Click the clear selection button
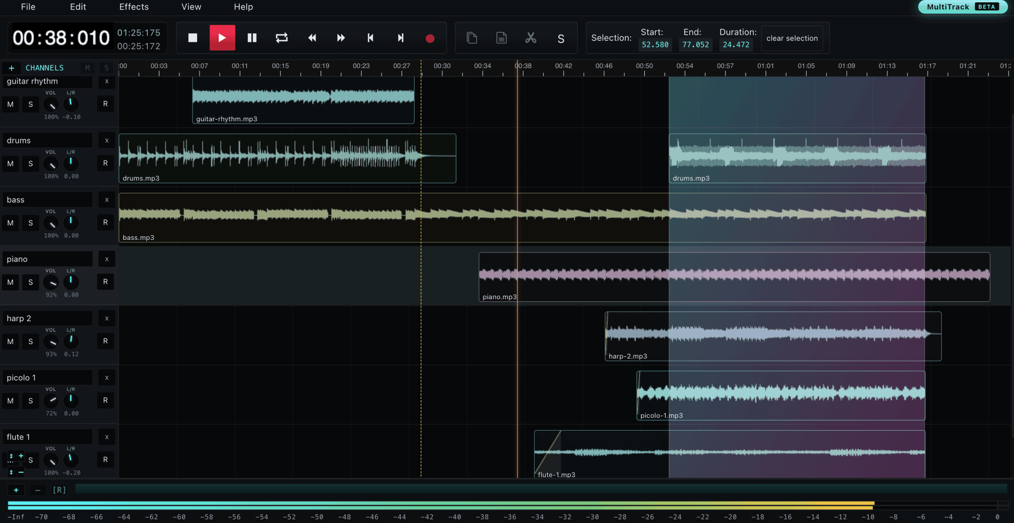Viewport: 1014px width, 523px height. point(792,38)
